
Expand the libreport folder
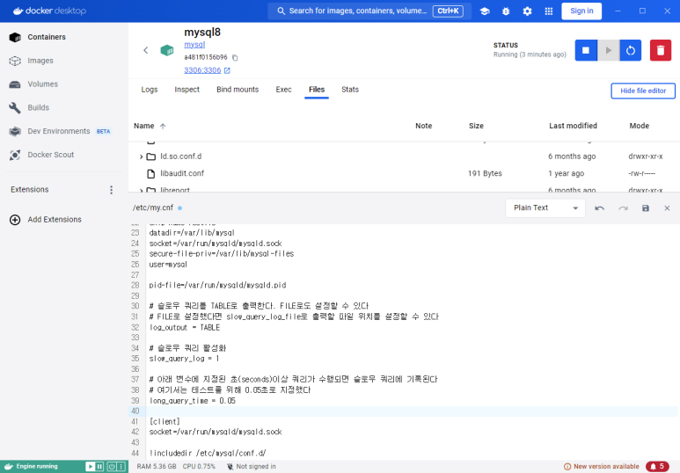pos(141,190)
